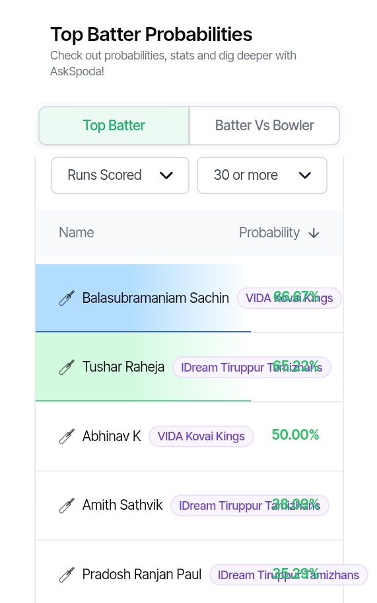Open Balasubramaniam Sachin player name
This screenshot has width=377, height=603.
coord(155,298)
